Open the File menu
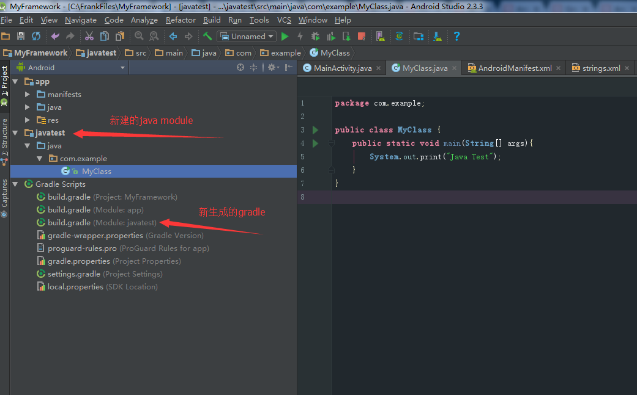 click(x=7, y=20)
